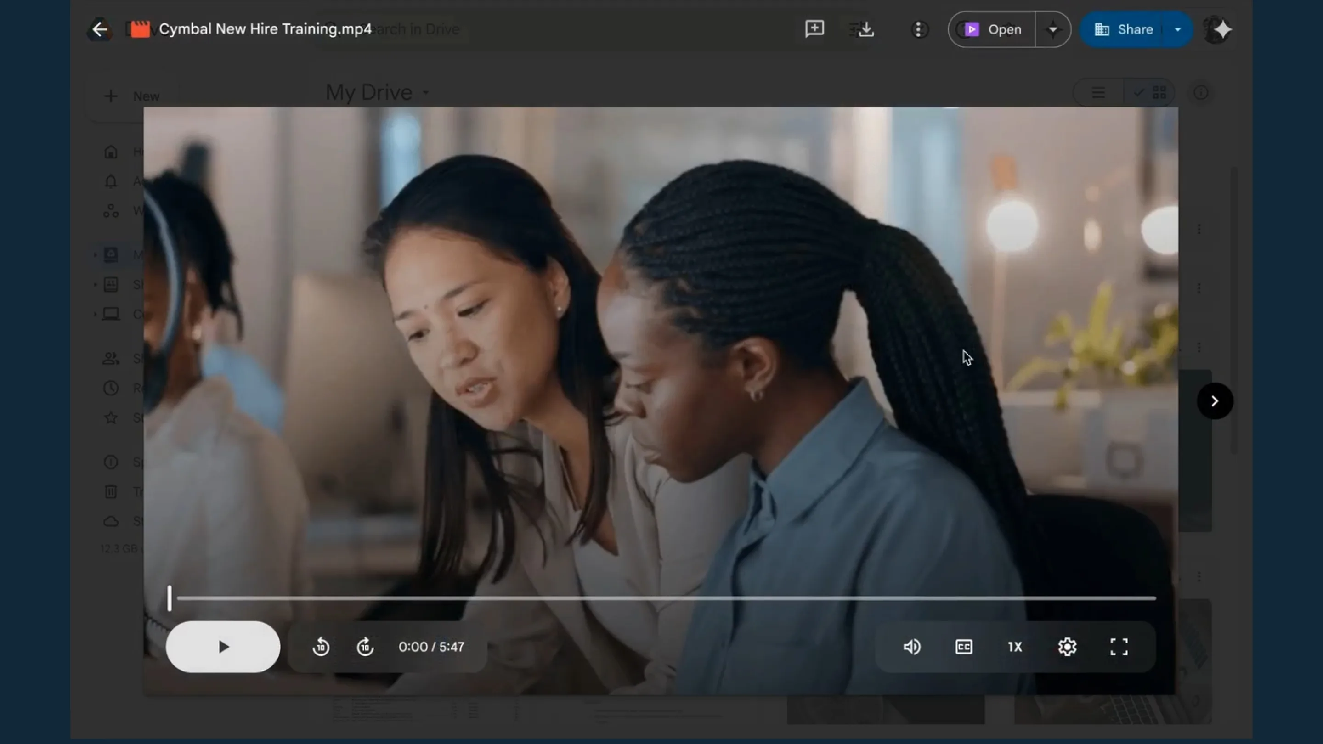1323x744 pixels.
Task: Change the 1X playback speed
Action: coord(1015,647)
